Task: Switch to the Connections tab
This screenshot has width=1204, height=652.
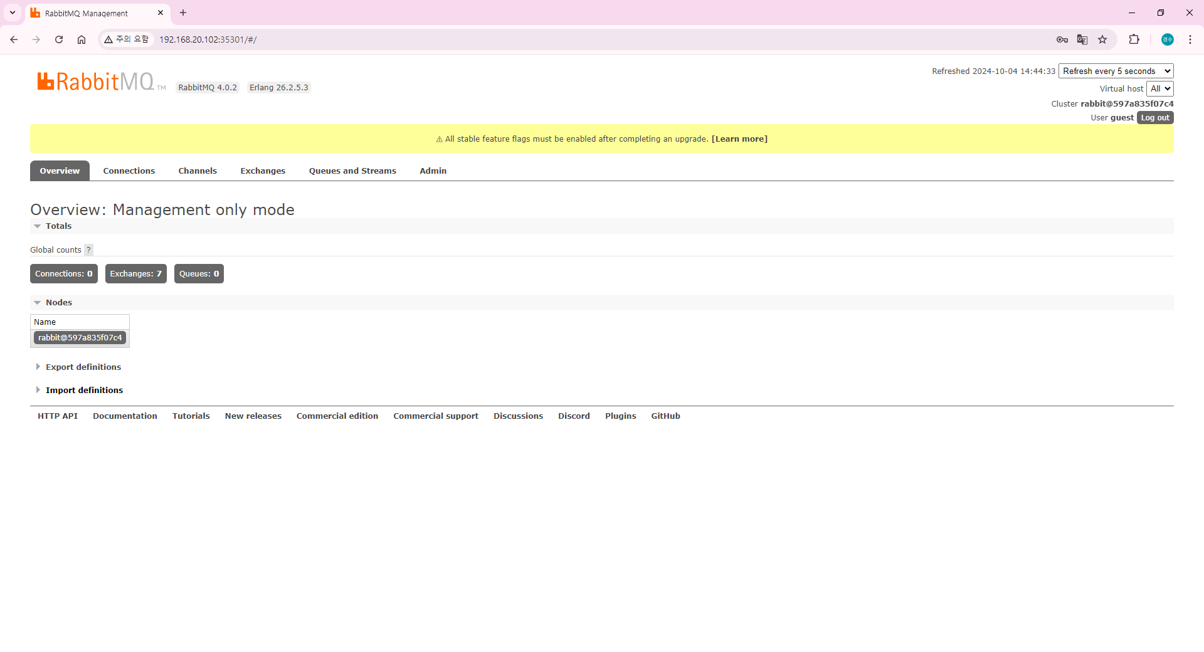Action: click(x=129, y=171)
